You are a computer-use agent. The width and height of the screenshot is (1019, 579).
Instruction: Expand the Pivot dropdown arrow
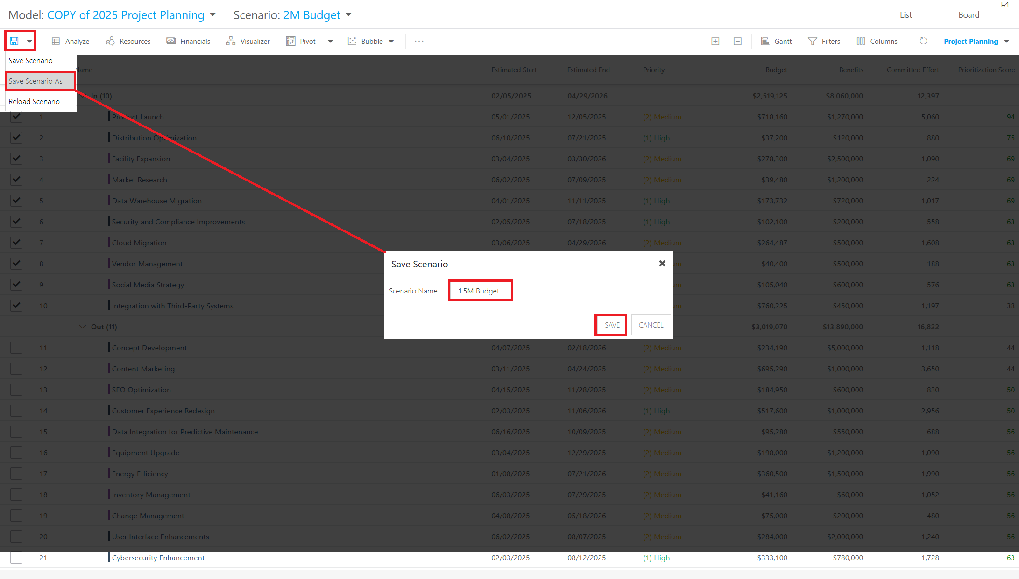(330, 41)
